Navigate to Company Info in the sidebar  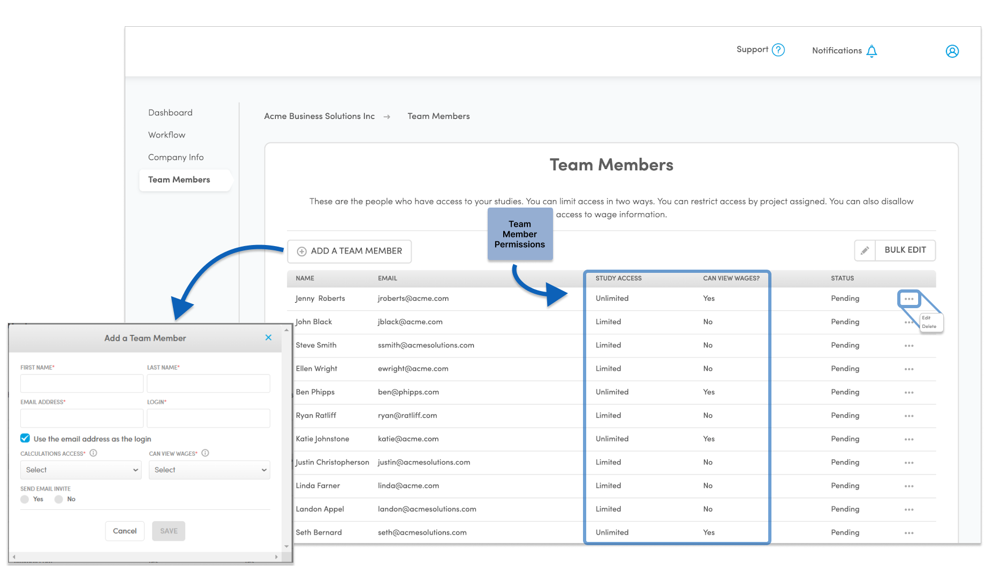pyautogui.click(x=176, y=157)
